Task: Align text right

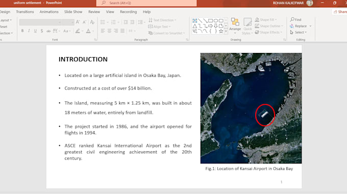Action: 116,31
